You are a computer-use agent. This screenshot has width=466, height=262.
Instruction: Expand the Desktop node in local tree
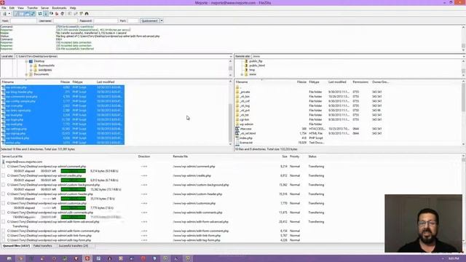tap(26, 61)
